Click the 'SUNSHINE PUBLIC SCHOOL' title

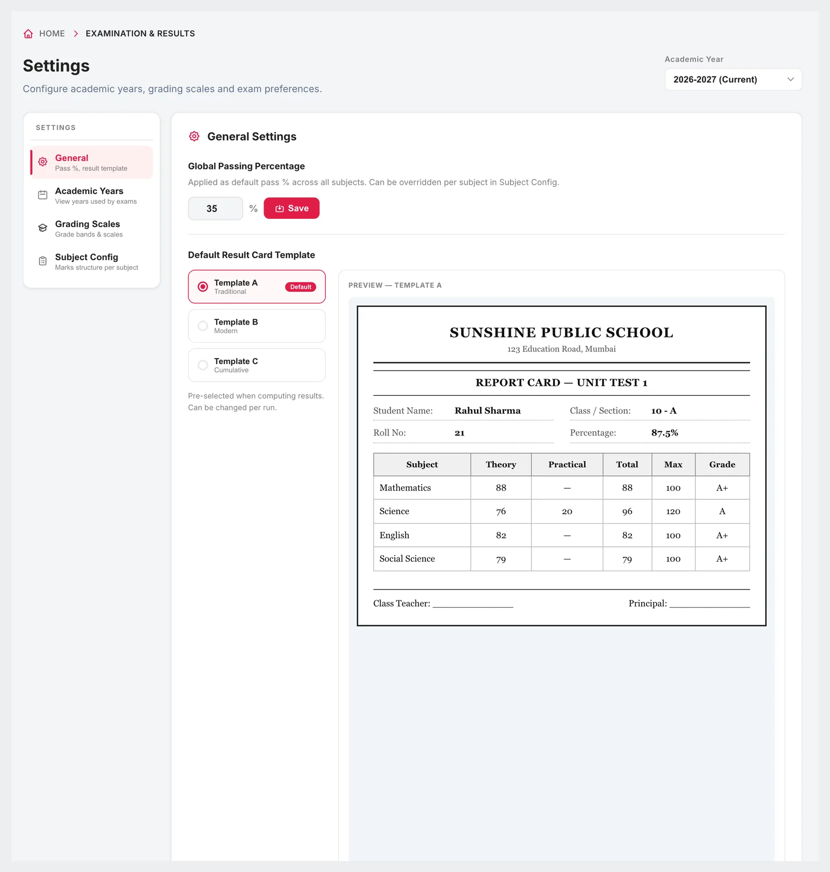(561, 332)
